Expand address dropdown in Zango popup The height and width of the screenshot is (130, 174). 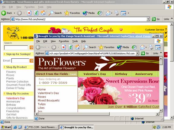(137, 53)
